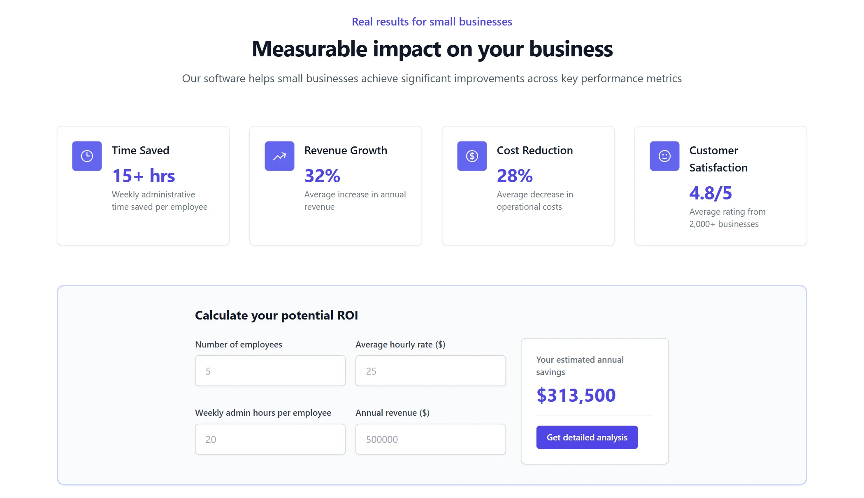864x498 pixels.
Task: Click the Cost Reduction card title
Action: [535, 151]
